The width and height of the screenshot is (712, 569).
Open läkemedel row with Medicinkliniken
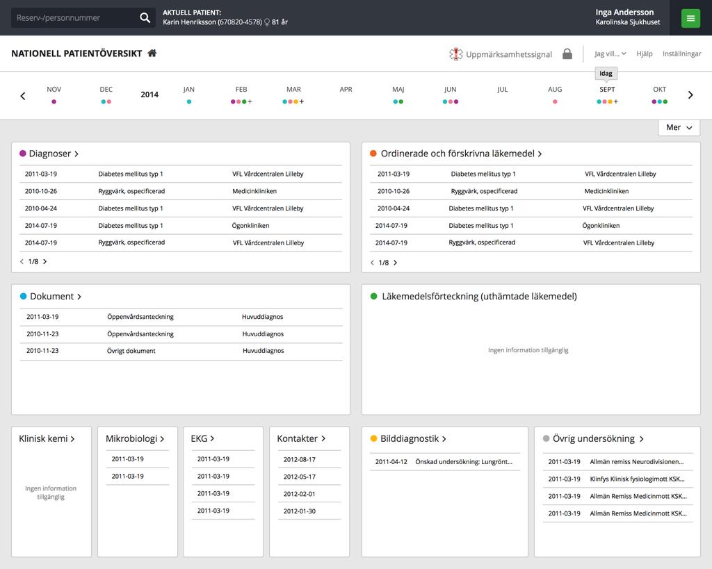click(531, 191)
